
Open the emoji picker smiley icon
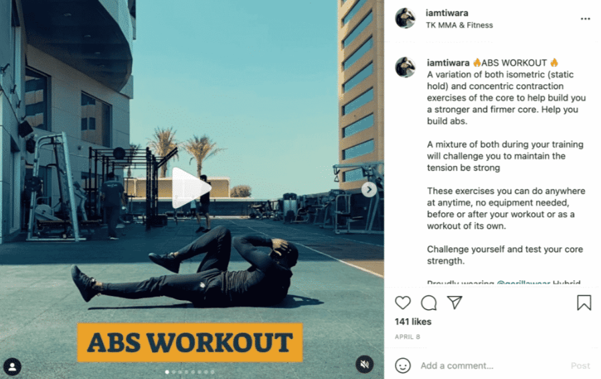[403, 366]
